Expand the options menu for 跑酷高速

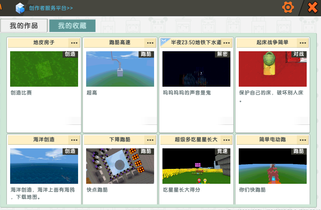[x=150, y=43]
